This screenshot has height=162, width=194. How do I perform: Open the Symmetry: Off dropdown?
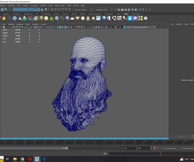click(x=103, y=9)
